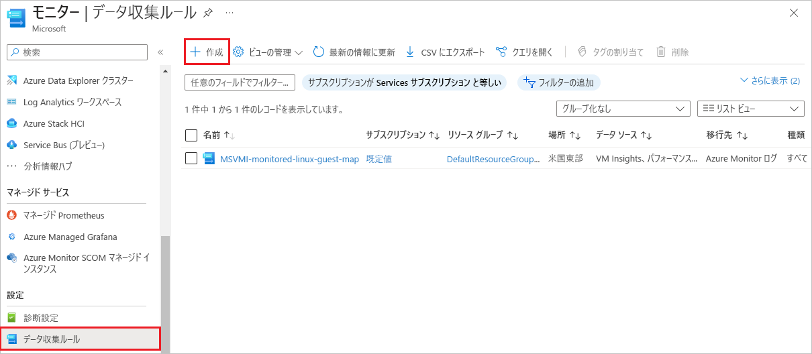The image size is (812, 354).
Task: Sort by データ ソース column
Action: pos(624,135)
